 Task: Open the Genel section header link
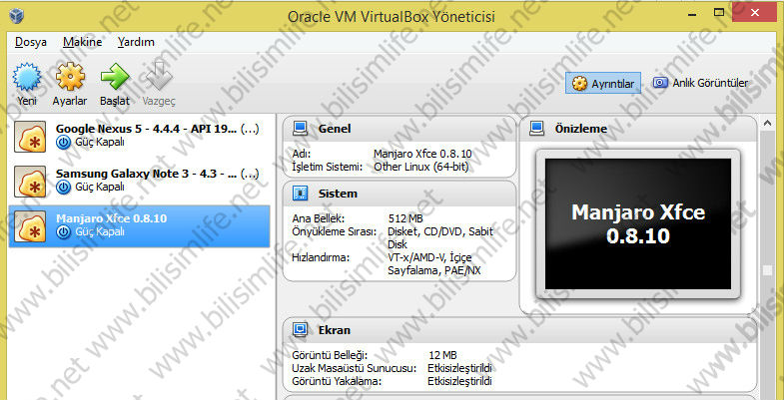coord(335,129)
